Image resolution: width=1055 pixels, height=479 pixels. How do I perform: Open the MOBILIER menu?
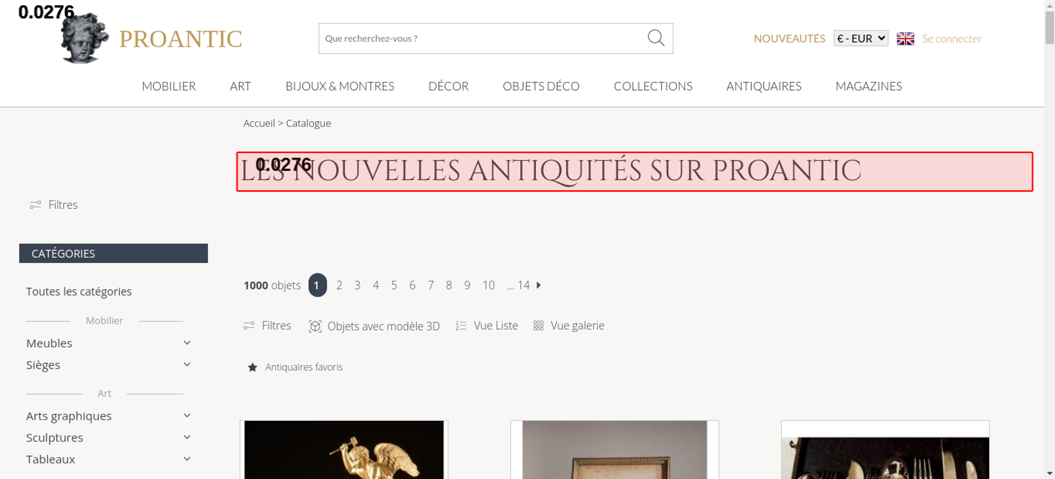(x=169, y=86)
